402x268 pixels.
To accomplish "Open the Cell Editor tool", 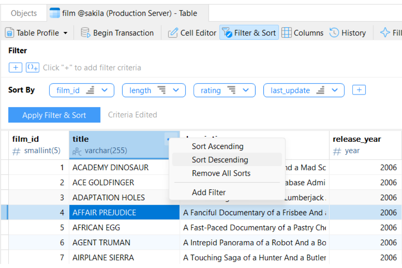I will [173, 33].
